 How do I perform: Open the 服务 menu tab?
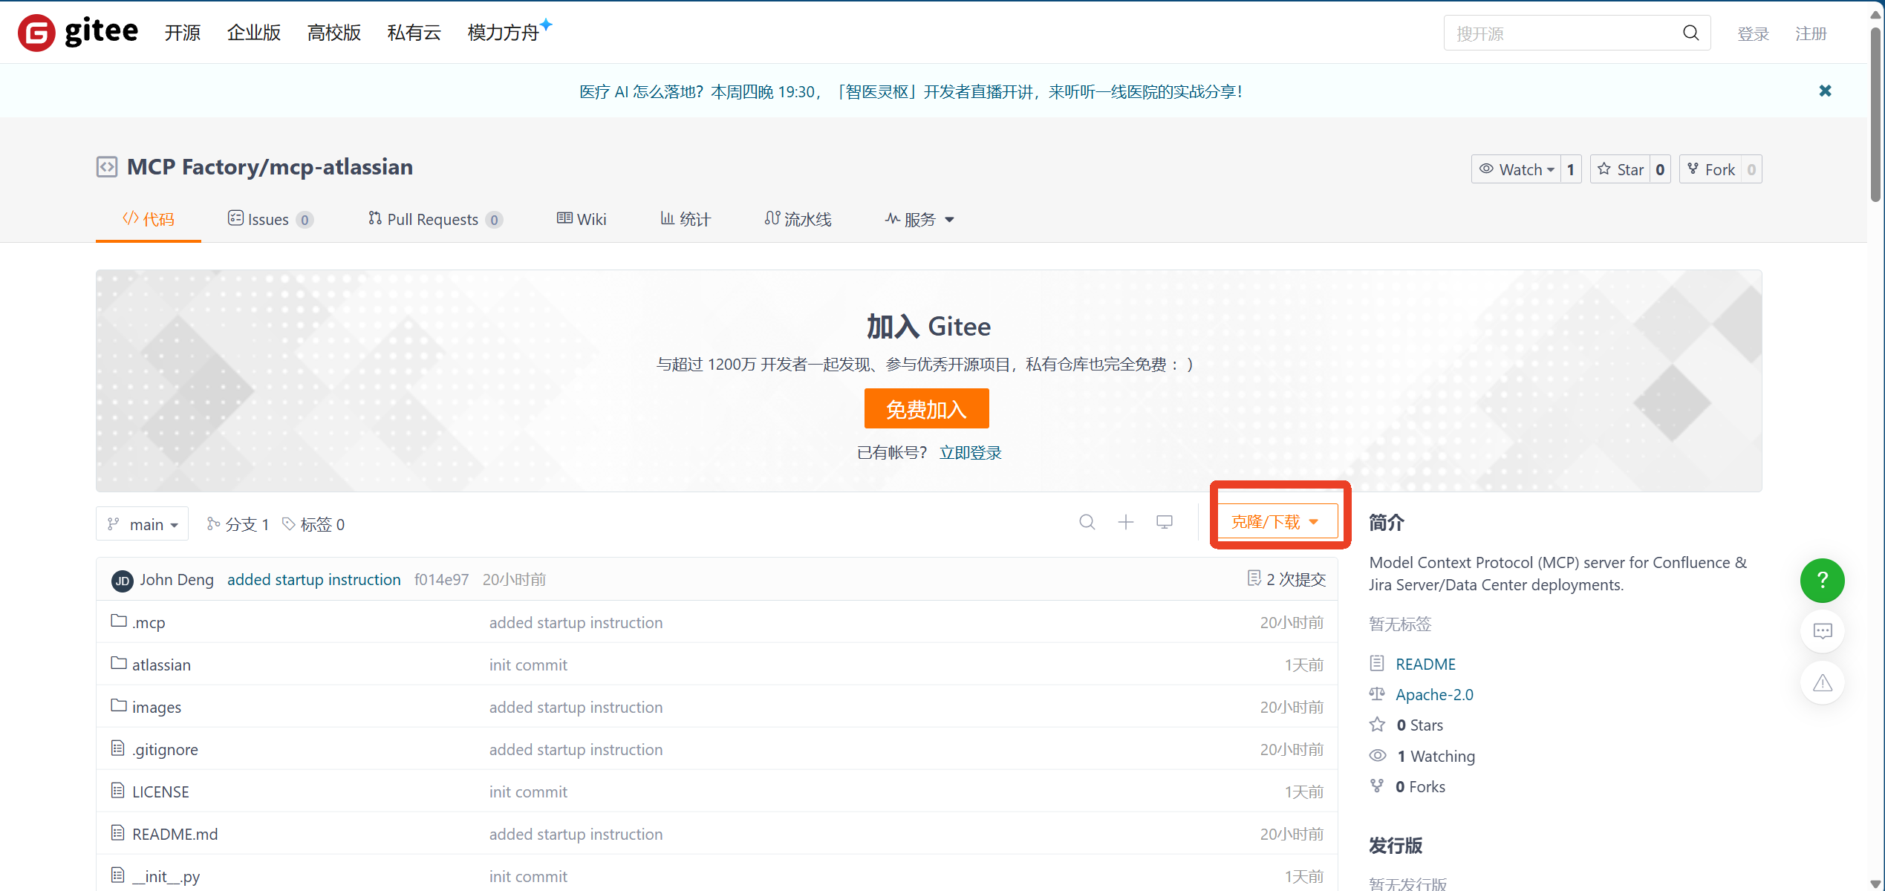pyautogui.click(x=919, y=219)
